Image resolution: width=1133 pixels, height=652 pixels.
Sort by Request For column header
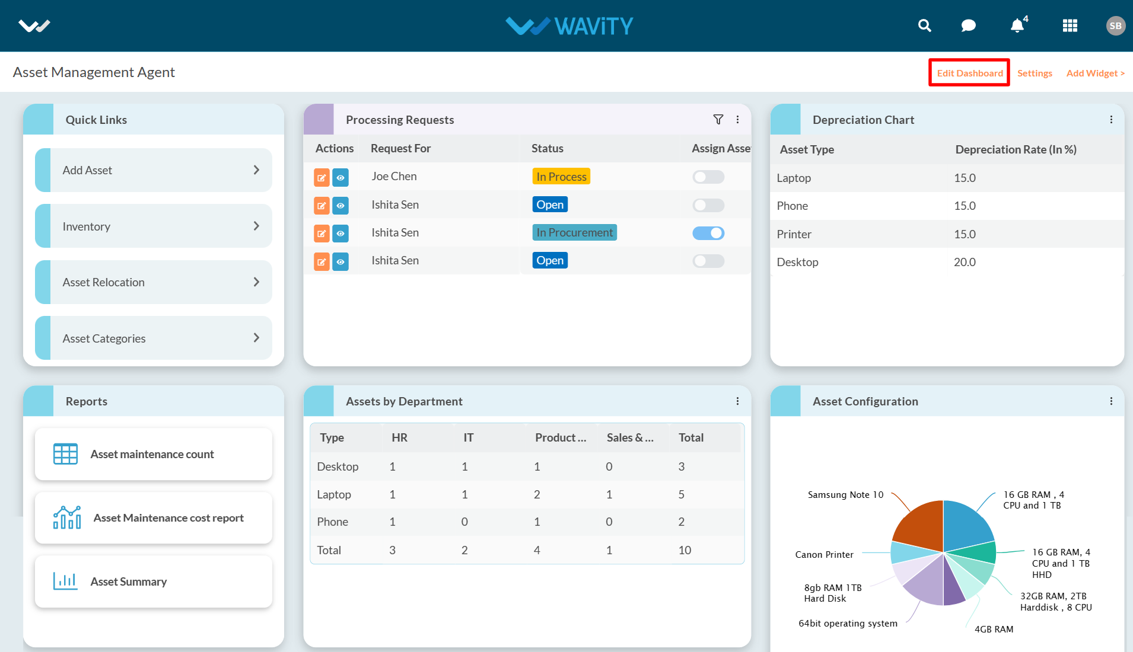400,148
